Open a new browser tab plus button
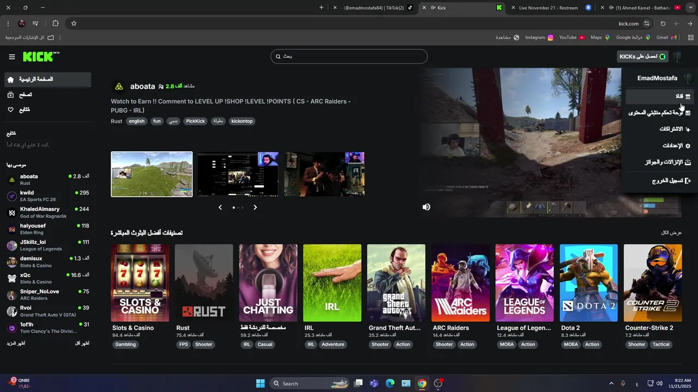The width and height of the screenshot is (698, 392). tap(321, 8)
